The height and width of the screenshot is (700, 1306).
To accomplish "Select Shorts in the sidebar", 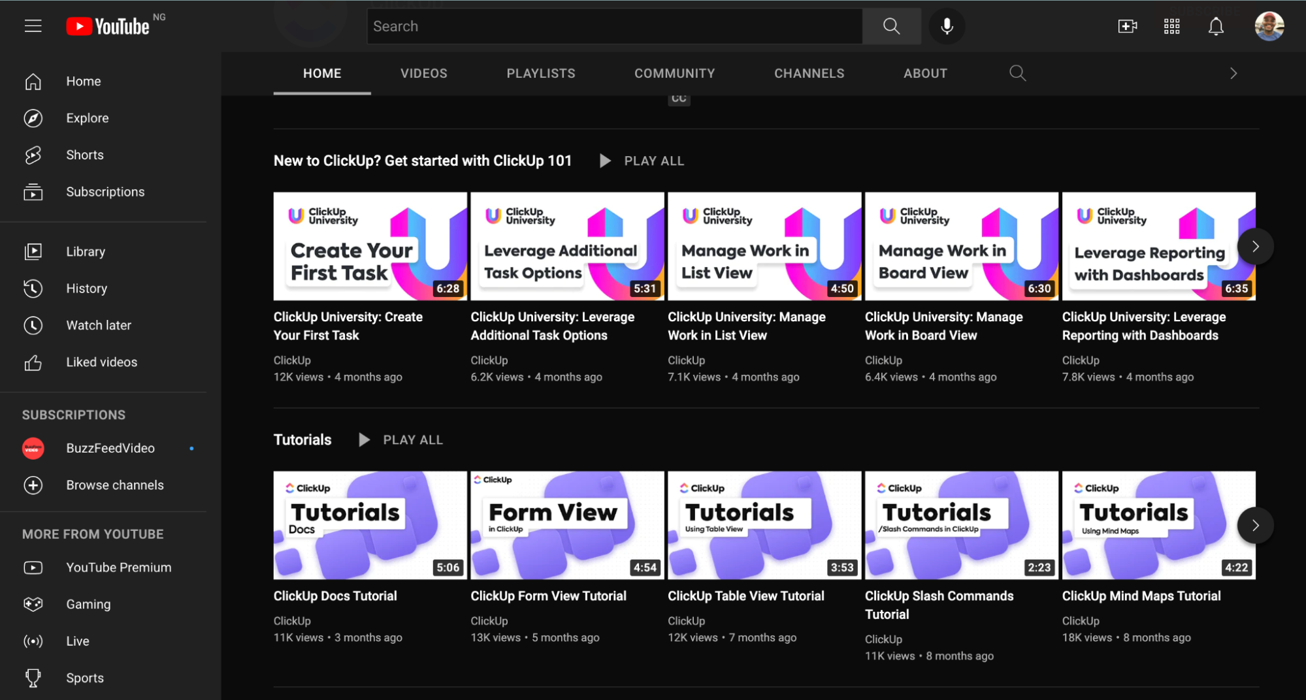I will (x=84, y=155).
